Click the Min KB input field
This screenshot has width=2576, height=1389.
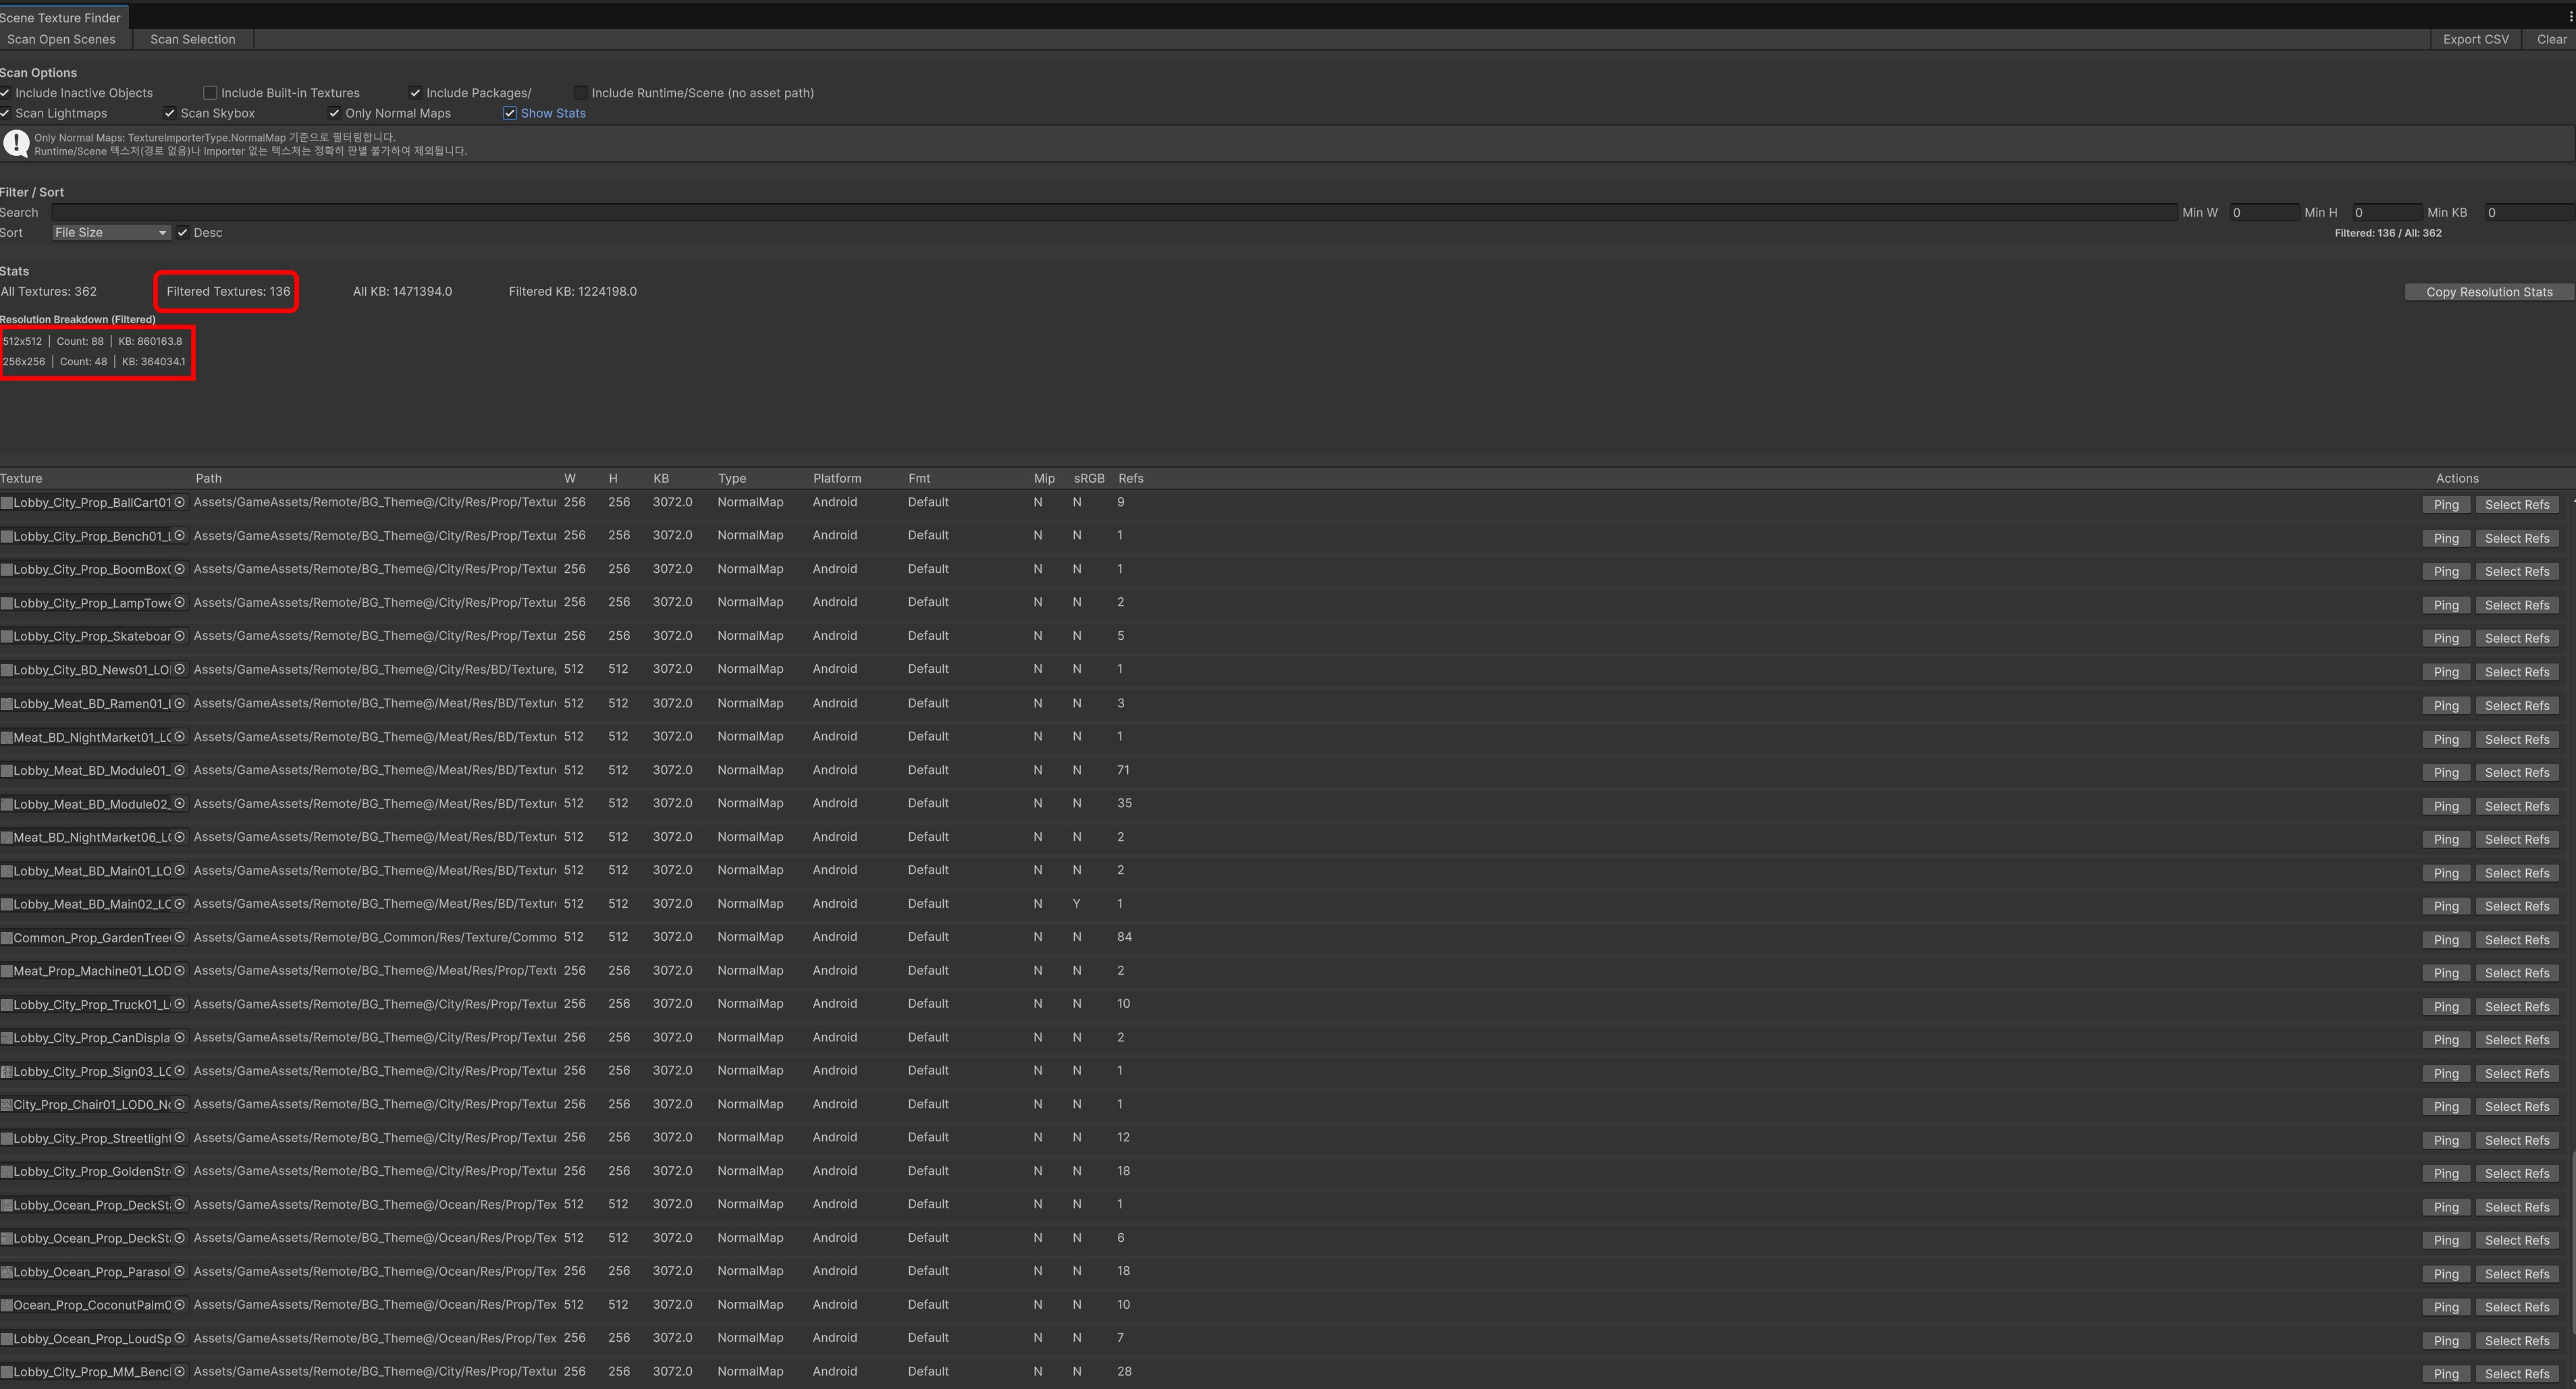coord(2530,213)
